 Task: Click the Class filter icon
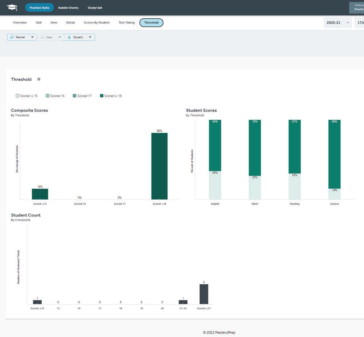pyautogui.click(x=42, y=37)
